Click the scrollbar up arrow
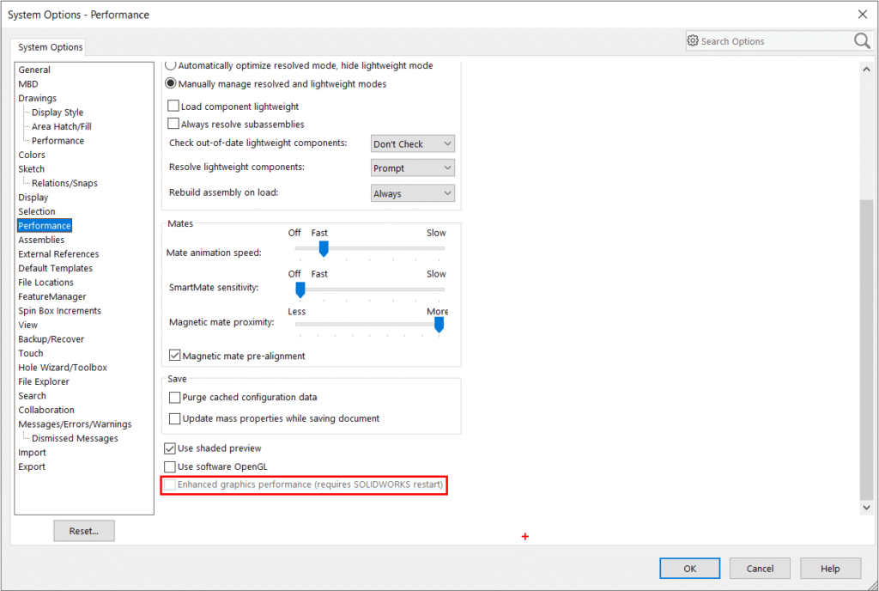The width and height of the screenshot is (879, 591). [866, 70]
